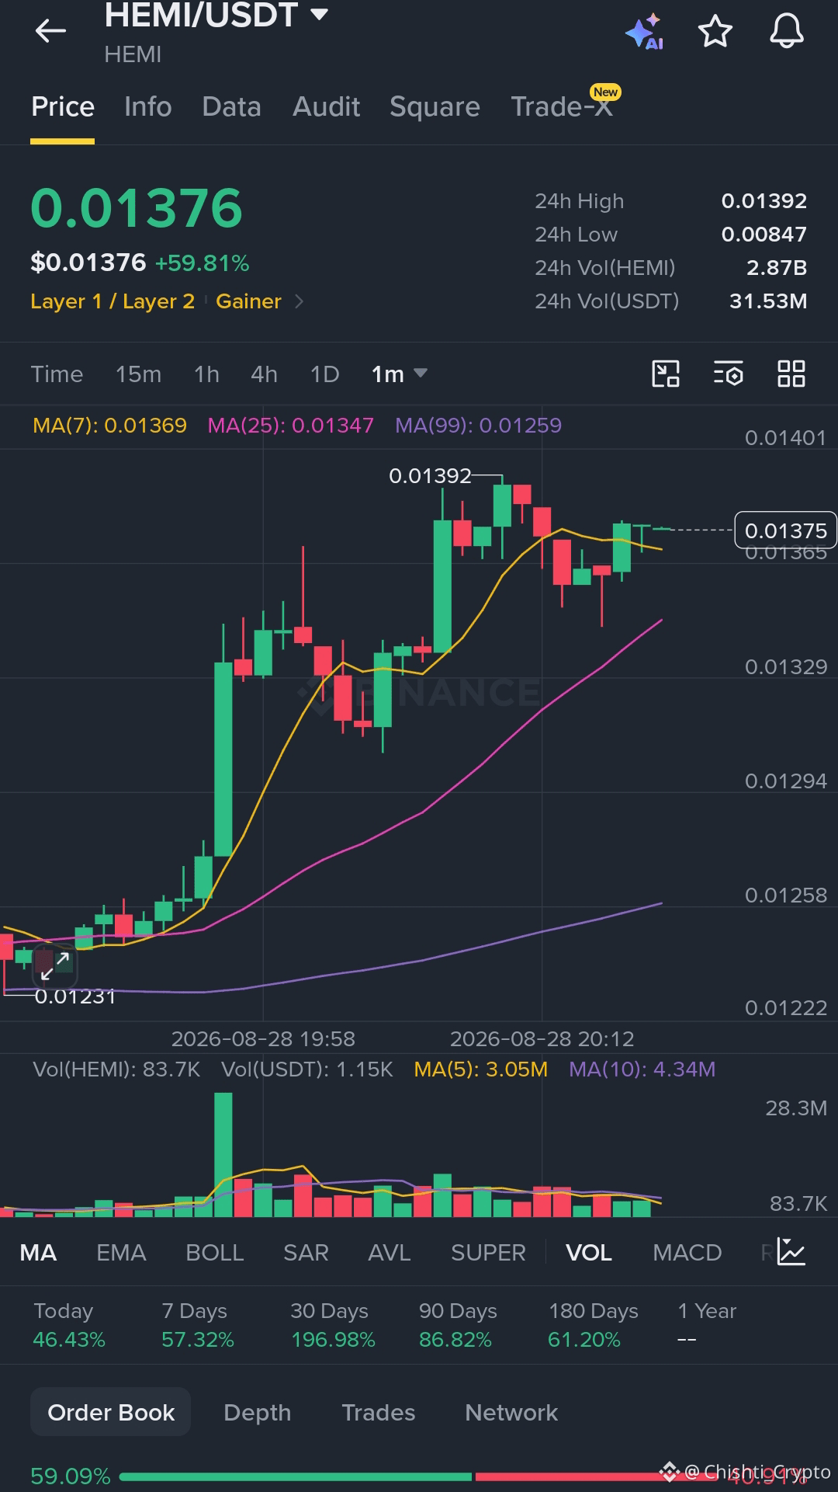Image resolution: width=838 pixels, height=1492 pixels.
Task: Tap the tallest green volume bar
Action: pos(223,1154)
